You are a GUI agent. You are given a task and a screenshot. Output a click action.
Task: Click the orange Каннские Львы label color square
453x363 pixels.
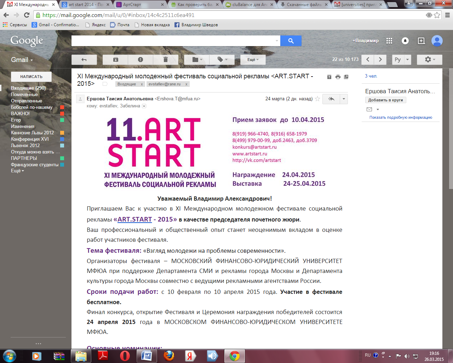[62, 133]
